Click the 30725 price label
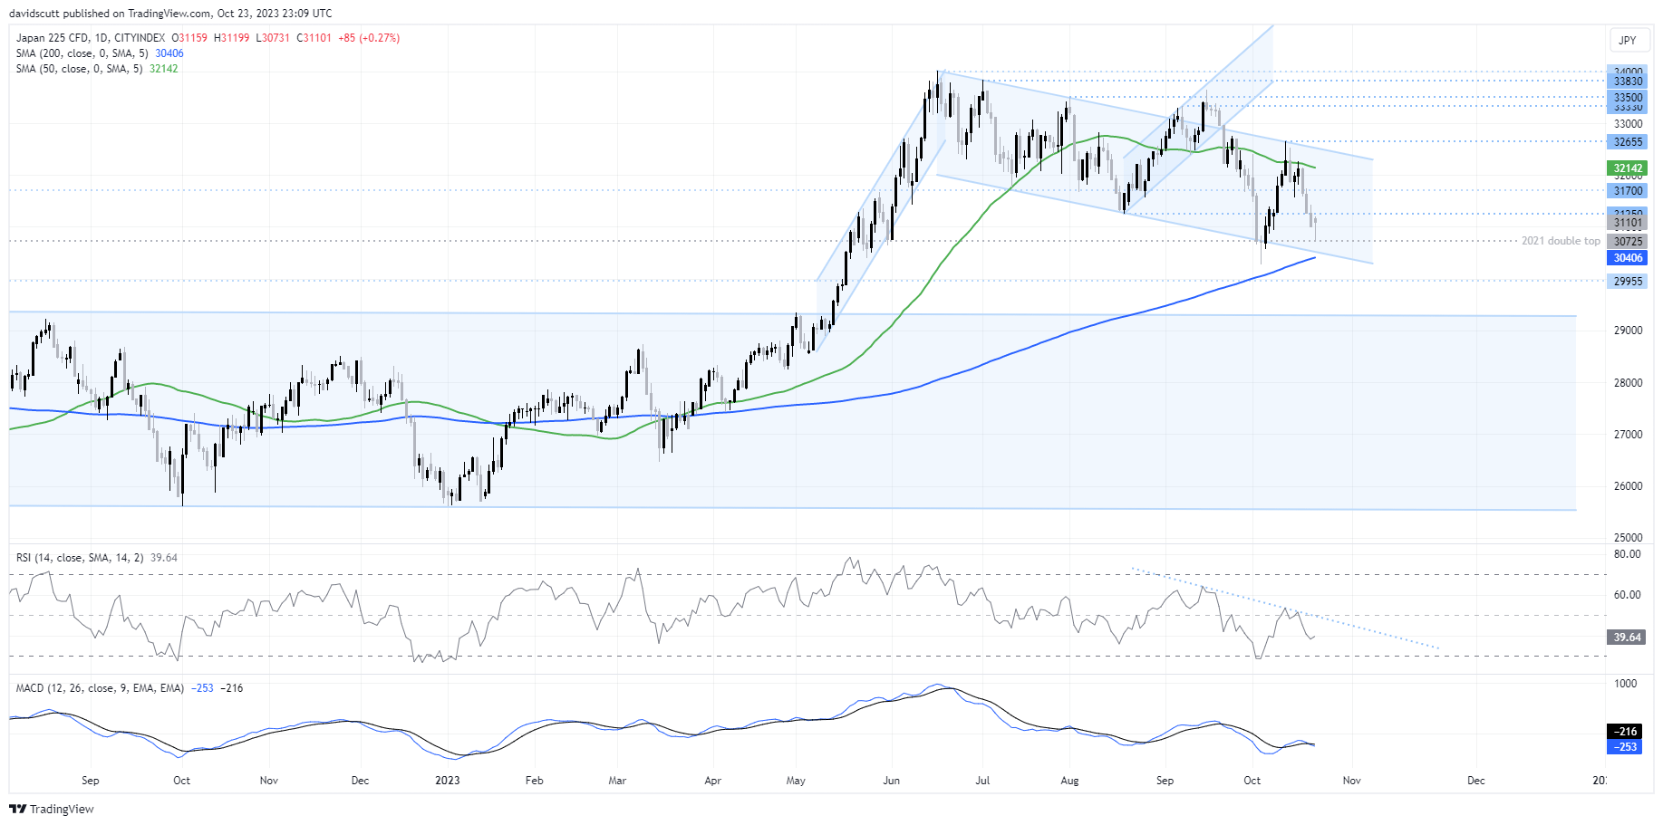Image resolution: width=1663 pixels, height=825 pixels. 1628,242
